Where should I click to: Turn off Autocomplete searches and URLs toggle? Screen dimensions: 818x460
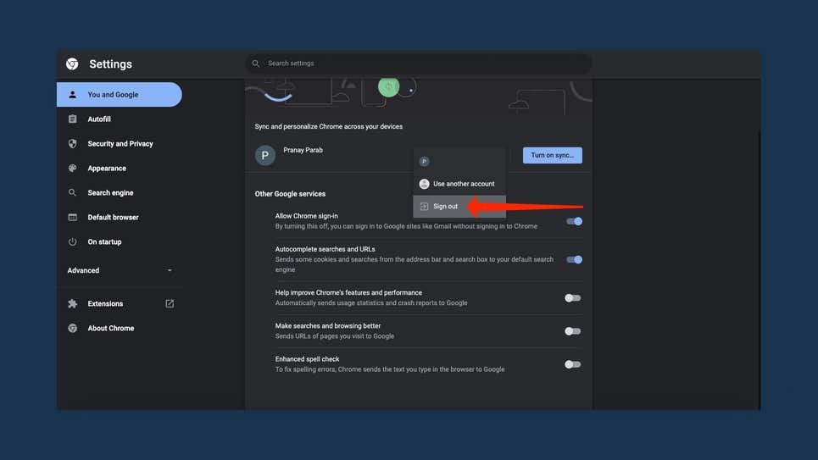(574, 260)
